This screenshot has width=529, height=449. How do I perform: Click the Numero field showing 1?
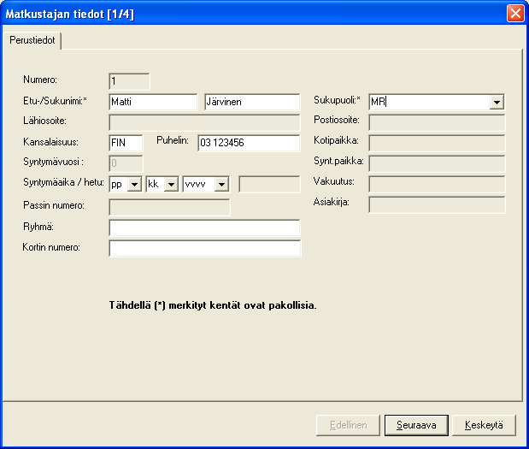(129, 81)
